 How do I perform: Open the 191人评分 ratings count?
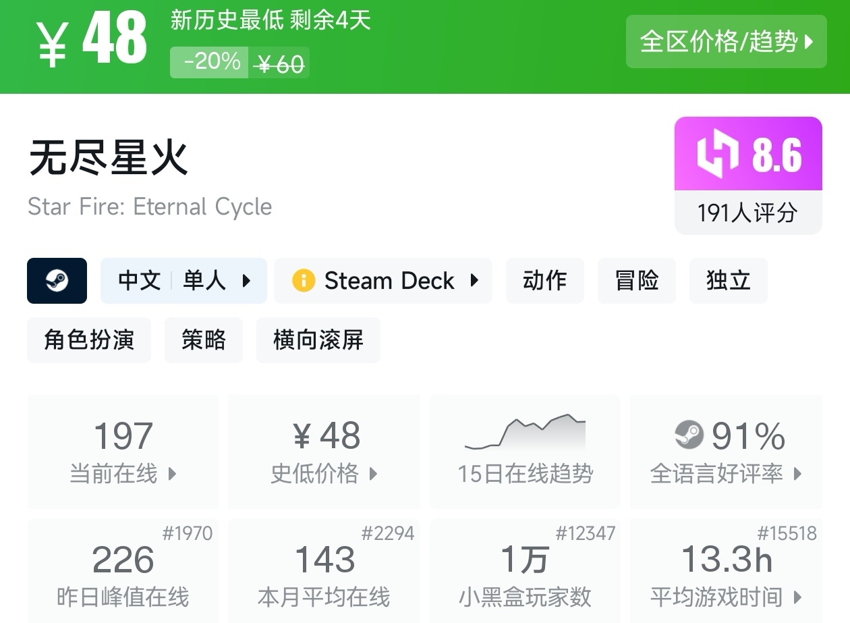(747, 213)
